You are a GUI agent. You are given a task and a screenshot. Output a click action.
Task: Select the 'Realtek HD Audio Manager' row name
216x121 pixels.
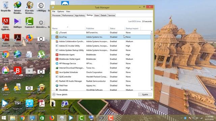pyautogui.click(x=71, y=81)
